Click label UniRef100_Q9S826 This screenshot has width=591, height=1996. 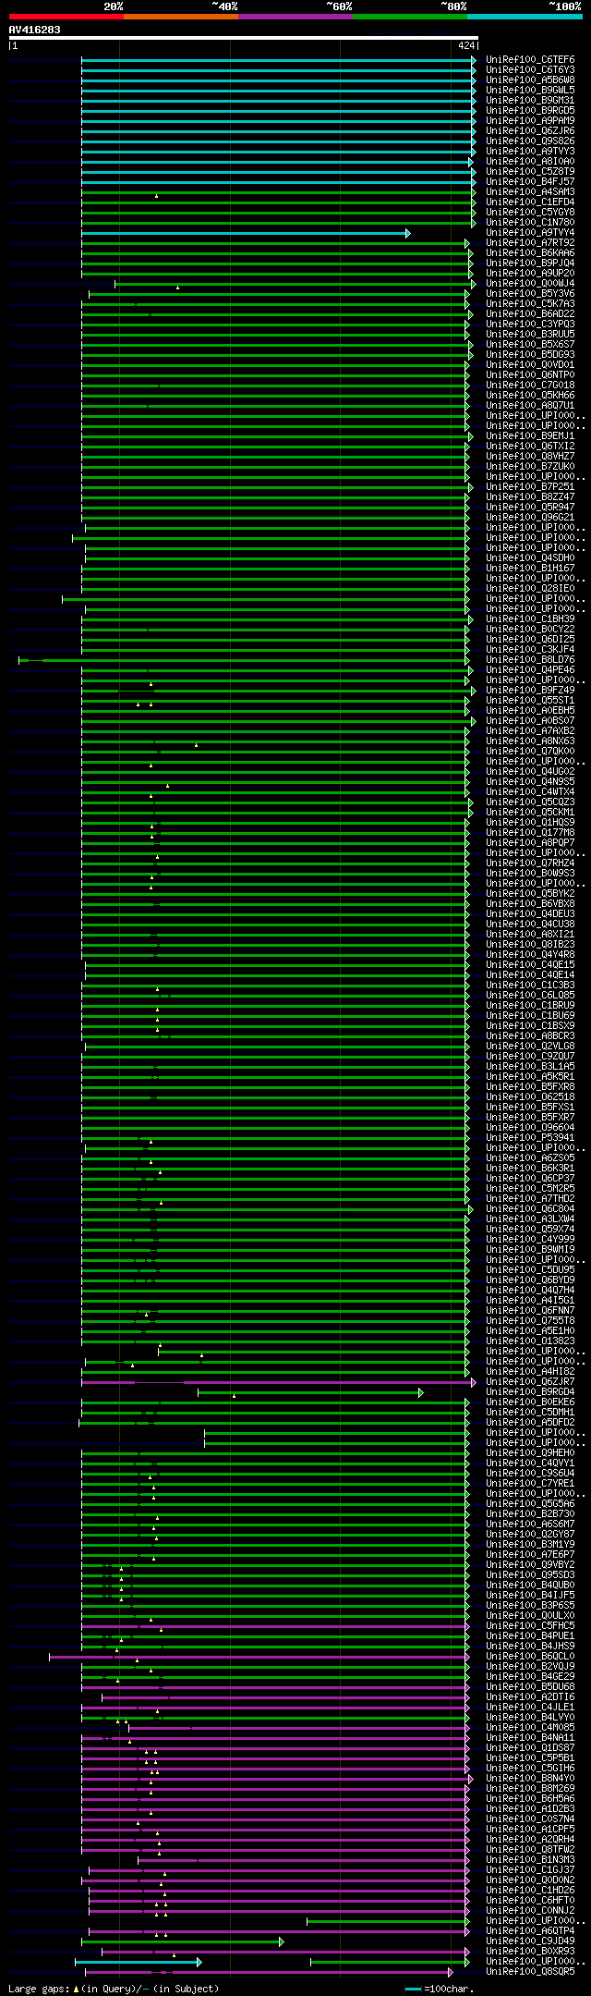click(530, 141)
